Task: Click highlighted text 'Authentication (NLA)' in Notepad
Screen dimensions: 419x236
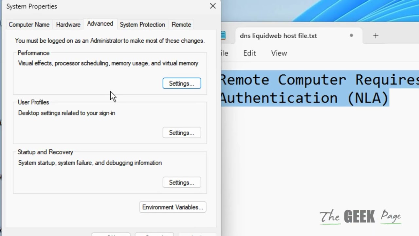Action: (x=304, y=98)
